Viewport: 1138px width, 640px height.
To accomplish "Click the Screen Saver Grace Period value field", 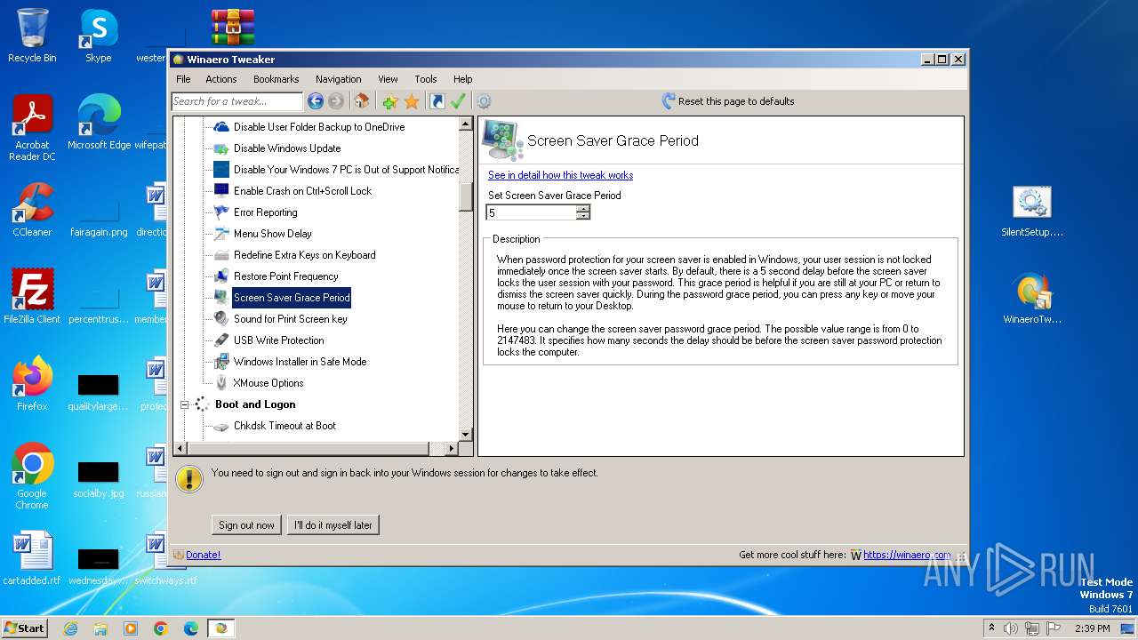I will pos(531,212).
